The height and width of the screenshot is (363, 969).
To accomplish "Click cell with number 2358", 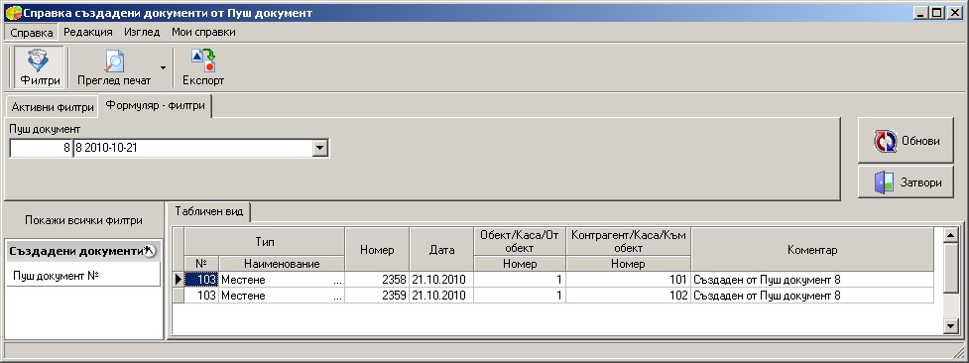I will 377,280.
